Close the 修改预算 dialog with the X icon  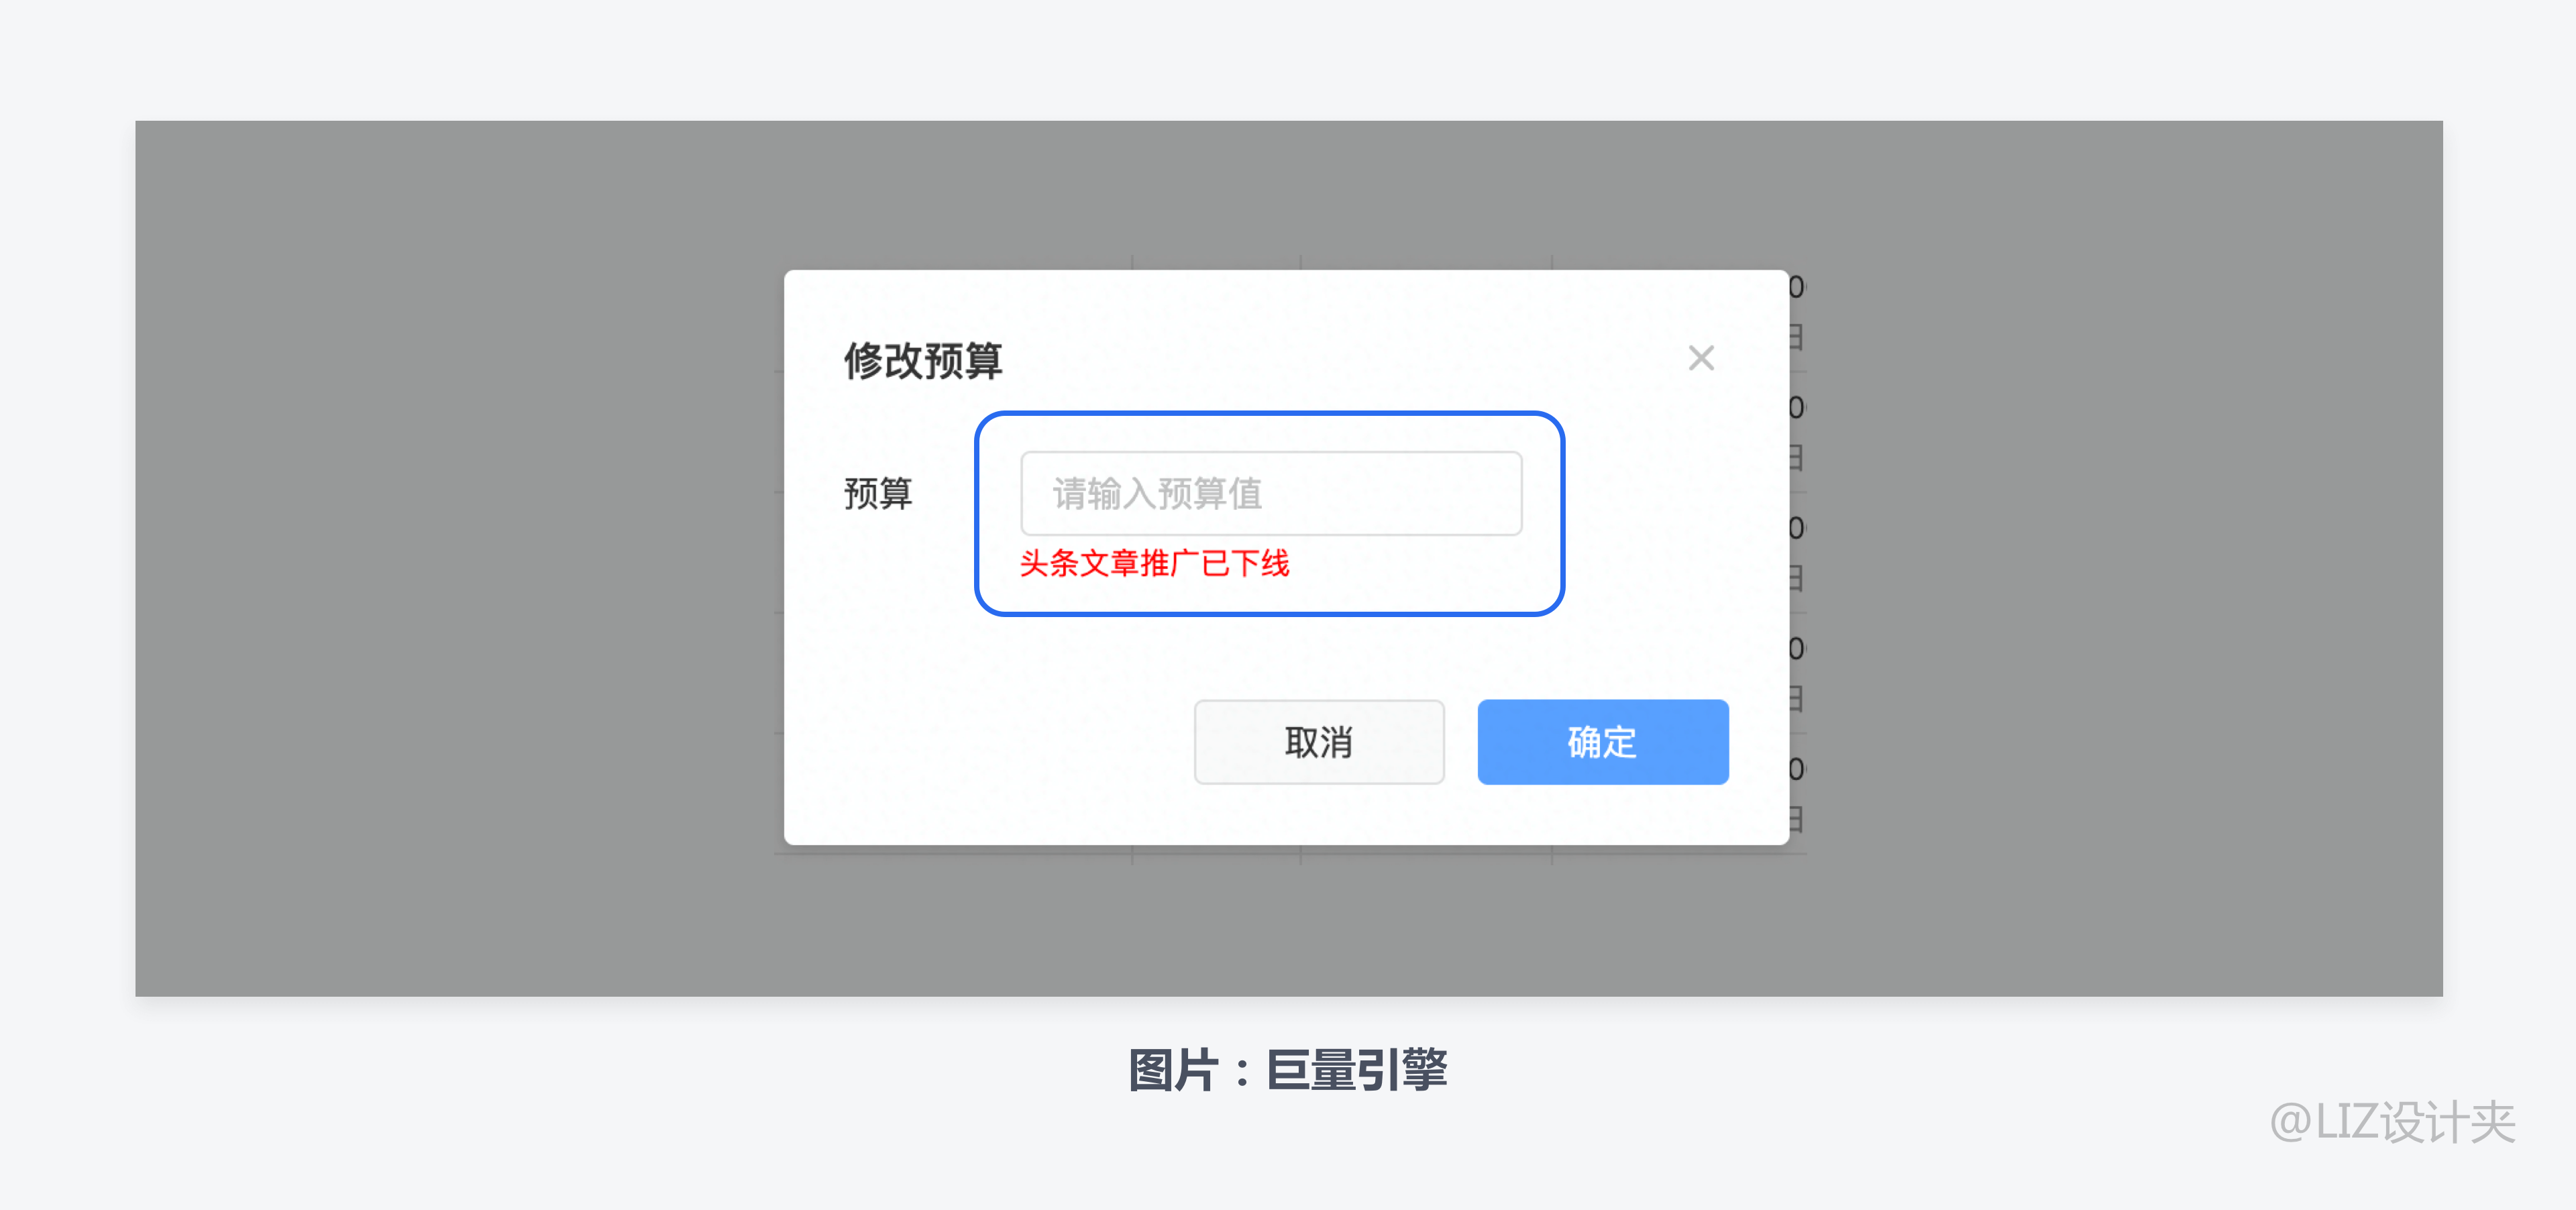(x=1701, y=358)
